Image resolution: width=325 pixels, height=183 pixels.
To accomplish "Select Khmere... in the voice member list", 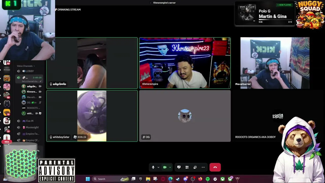I will pos(31,92).
